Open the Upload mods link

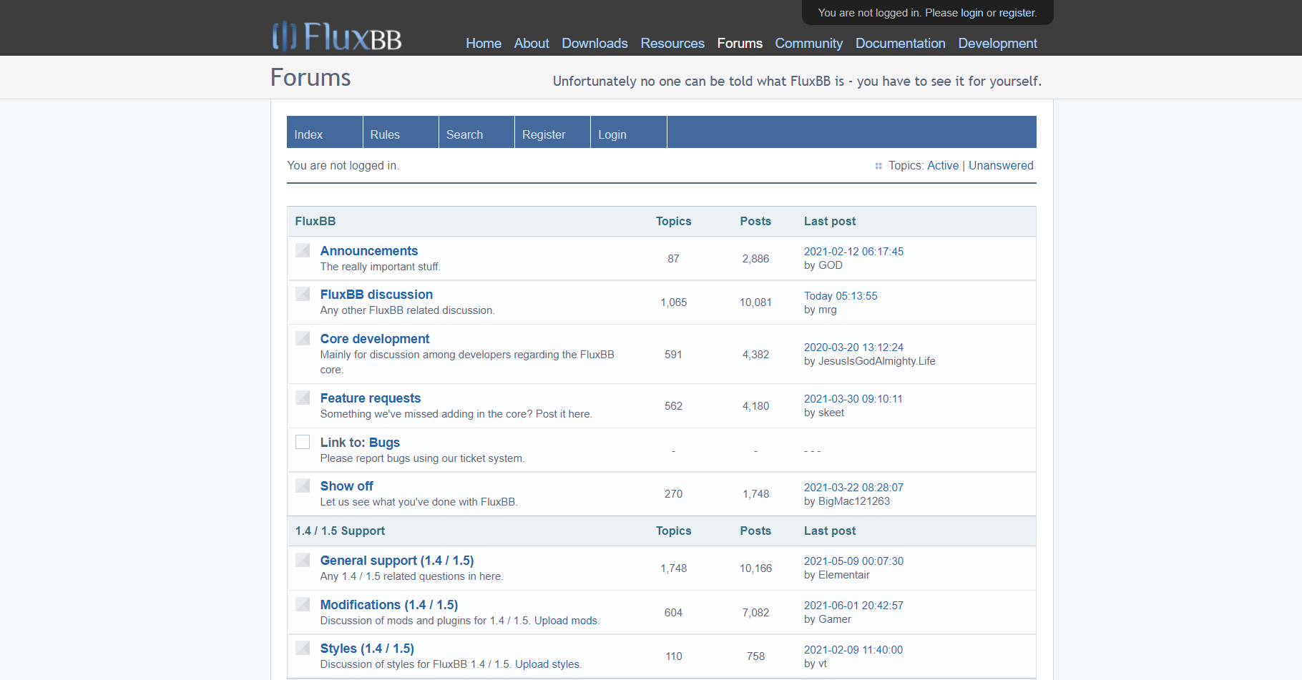[565, 620]
